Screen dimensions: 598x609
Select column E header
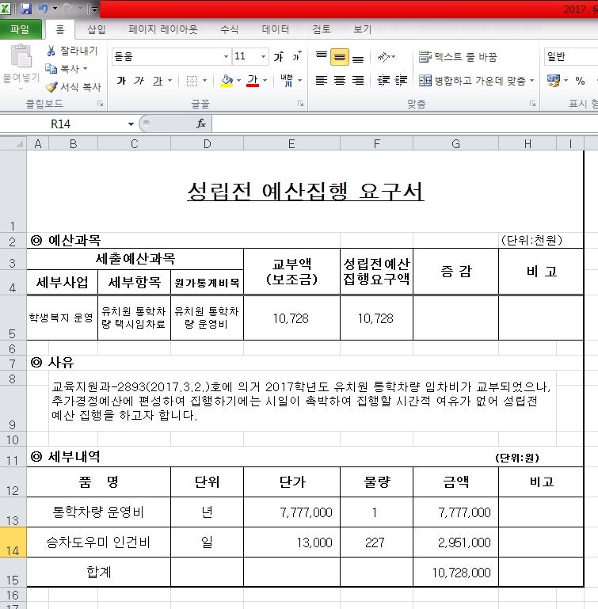click(x=291, y=144)
